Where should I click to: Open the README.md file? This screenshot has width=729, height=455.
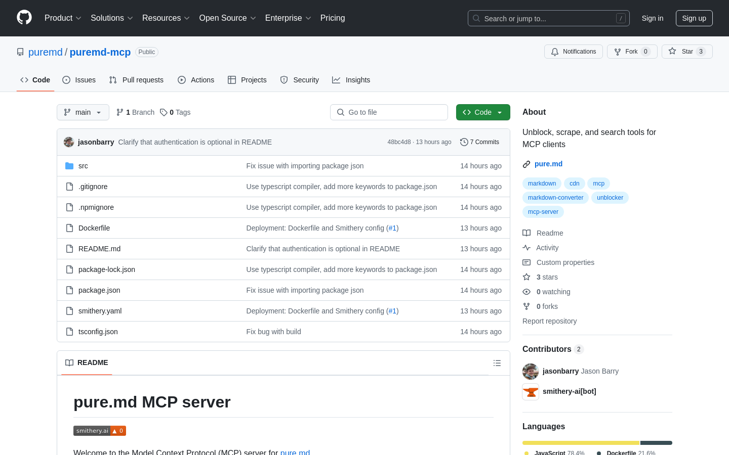(x=99, y=249)
